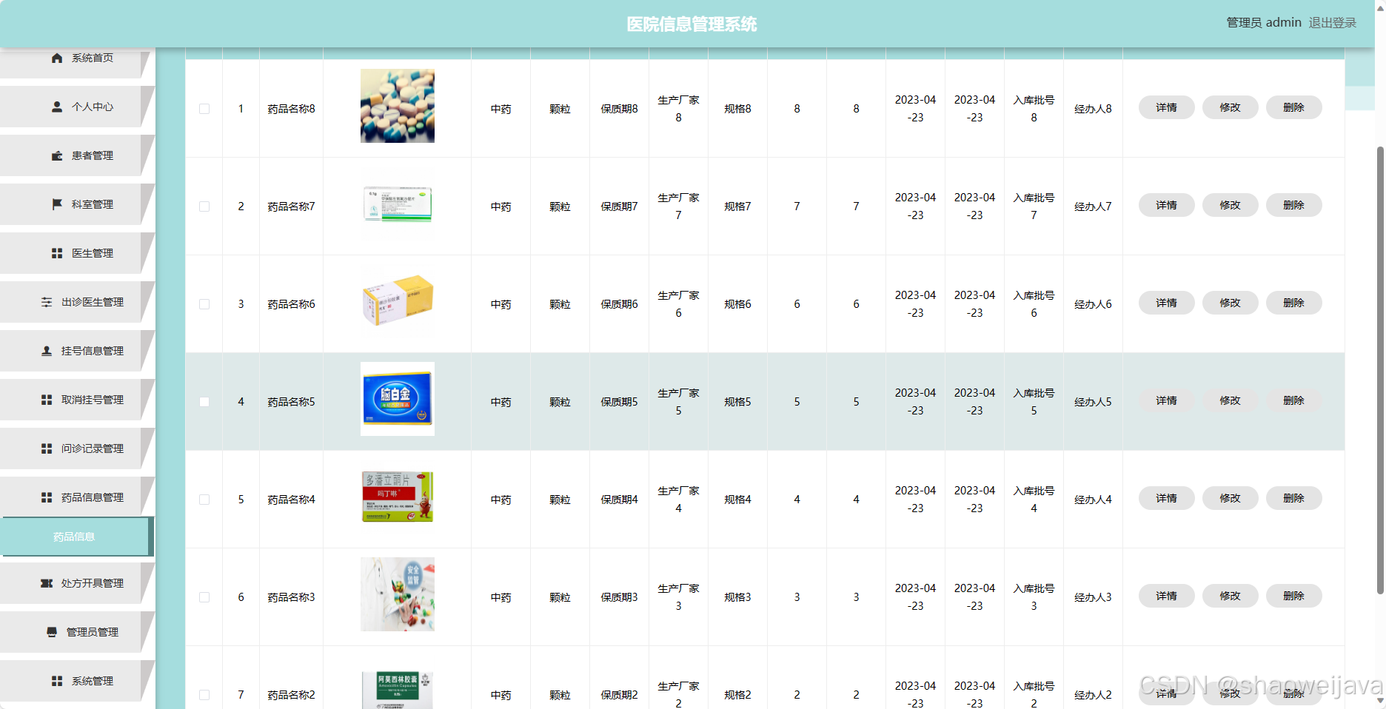This screenshot has height=709, width=1386.
Task: Open 脑白金 thumbnail for 药品名称5
Action: (x=398, y=399)
